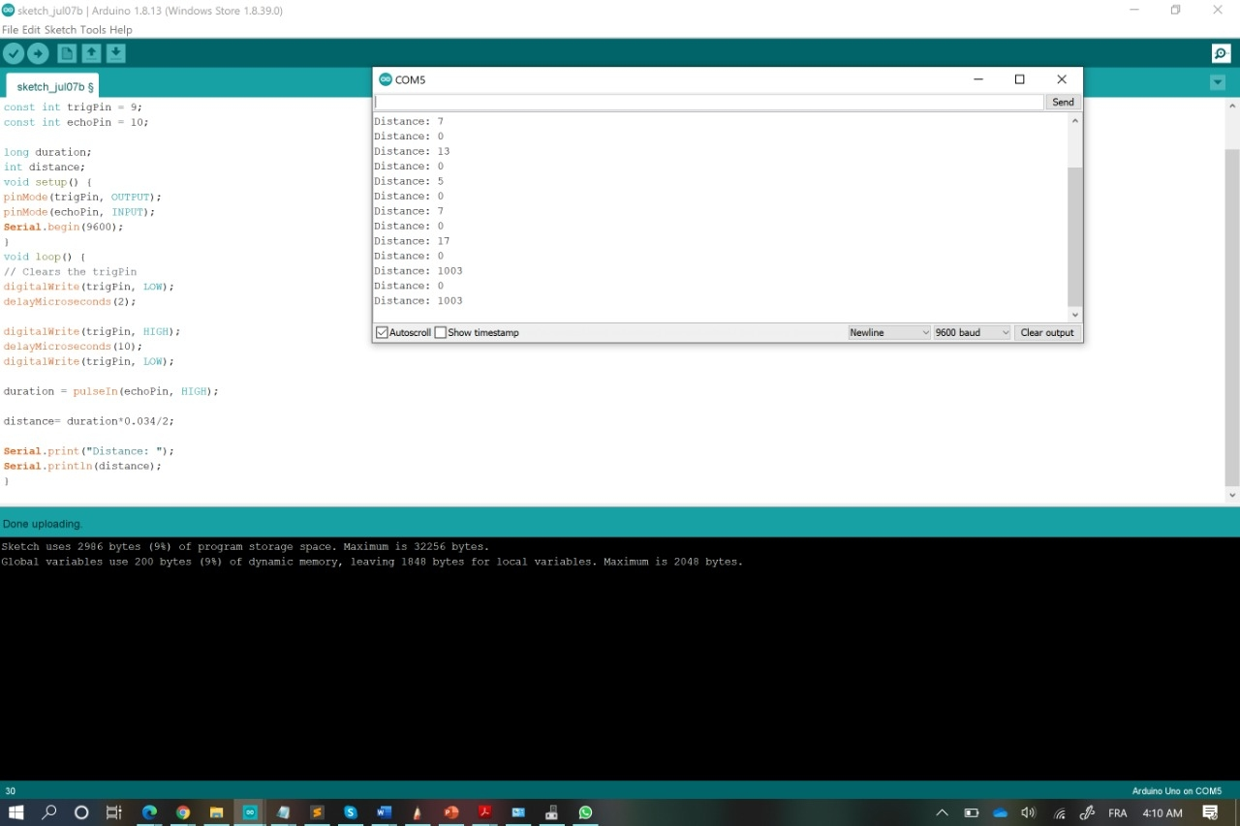Click the code editor vertical scrollbar thumb
Image resolution: width=1240 pixels, height=826 pixels.
(1232, 317)
